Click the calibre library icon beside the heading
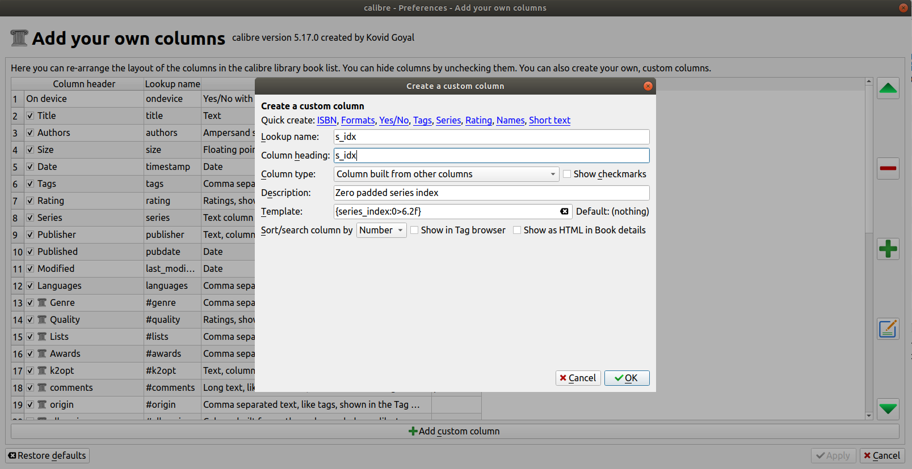The image size is (912, 469). [19, 38]
